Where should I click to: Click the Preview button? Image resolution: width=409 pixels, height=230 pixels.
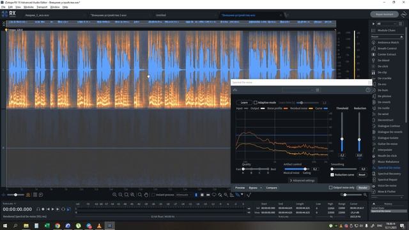[240, 188]
